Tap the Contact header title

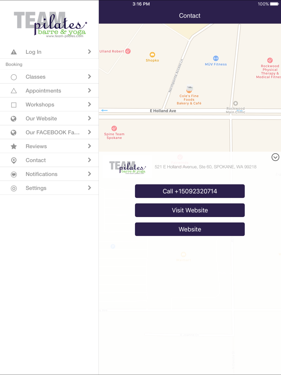coord(190,16)
